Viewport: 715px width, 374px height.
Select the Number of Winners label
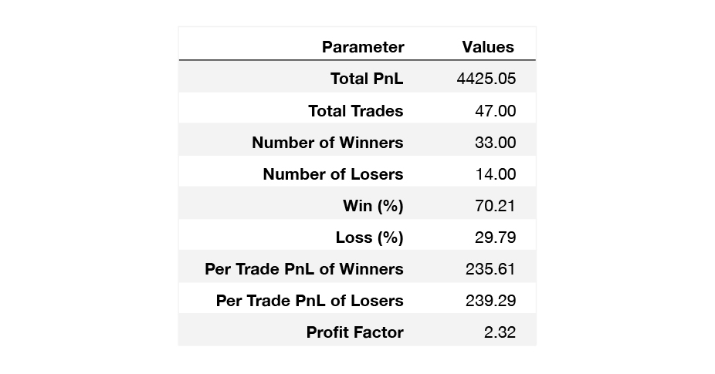(x=328, y=142)
